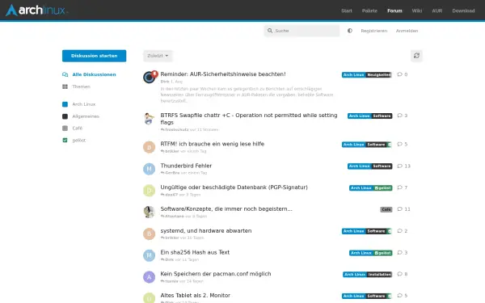This screenshot has height=303, width=485.
Task: Click the Installation tag on the pacman.conf row
Action: [380, 275]
